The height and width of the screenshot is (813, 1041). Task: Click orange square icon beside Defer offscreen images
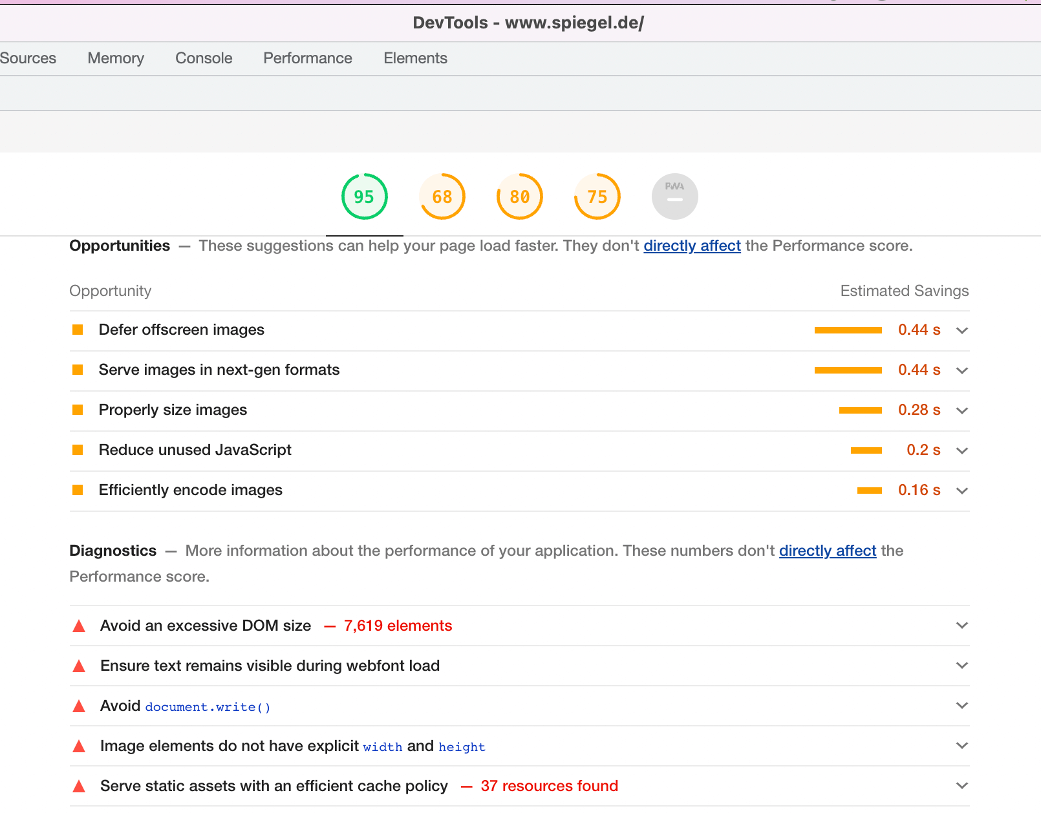pos(78,330)
